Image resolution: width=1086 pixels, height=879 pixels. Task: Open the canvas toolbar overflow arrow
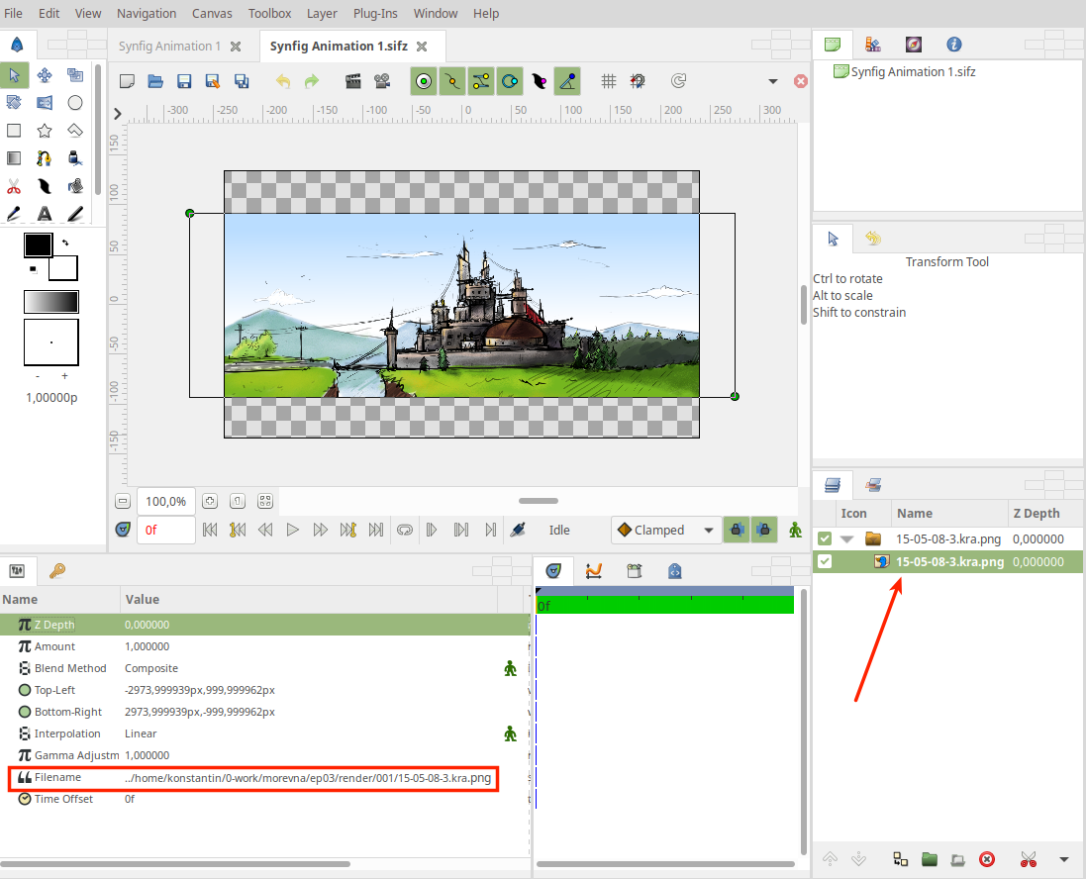pos(773,81)
